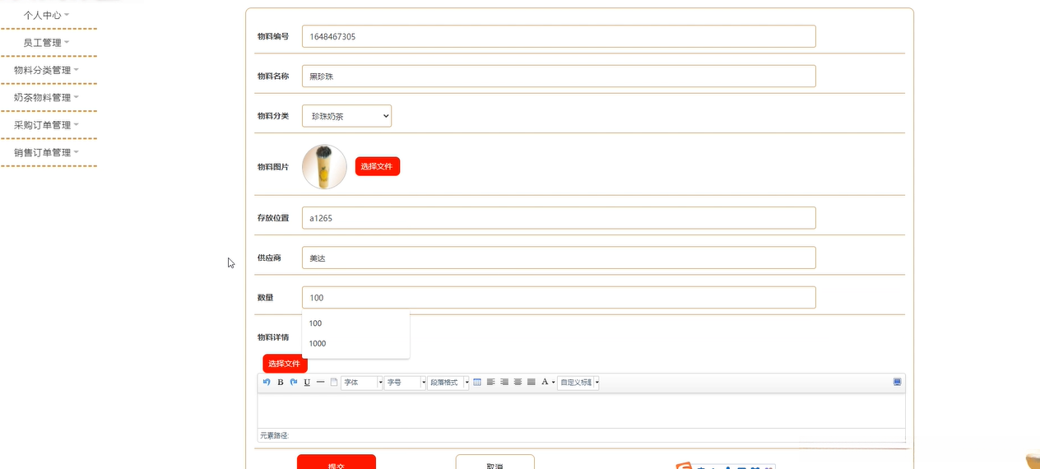Open 销售订单管理 sidebar menu
The width and height of the screenshot is (1040, 469).
click(47, 152)
